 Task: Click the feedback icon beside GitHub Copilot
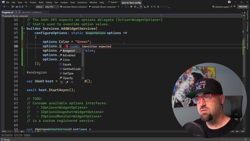[x=234, y=6]
